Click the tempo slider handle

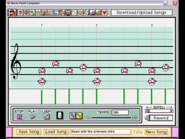pyautogui.click(x=132, y=117)
